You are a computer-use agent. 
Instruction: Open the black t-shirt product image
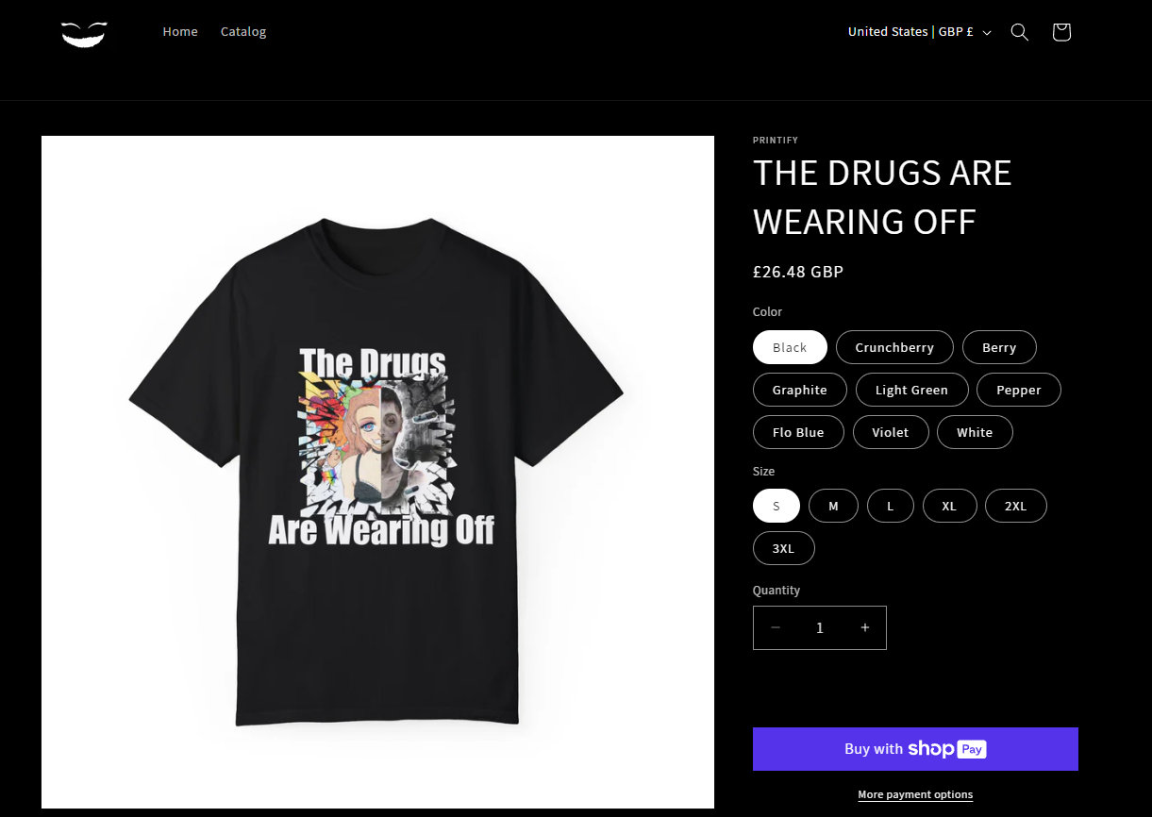point(377,472)
